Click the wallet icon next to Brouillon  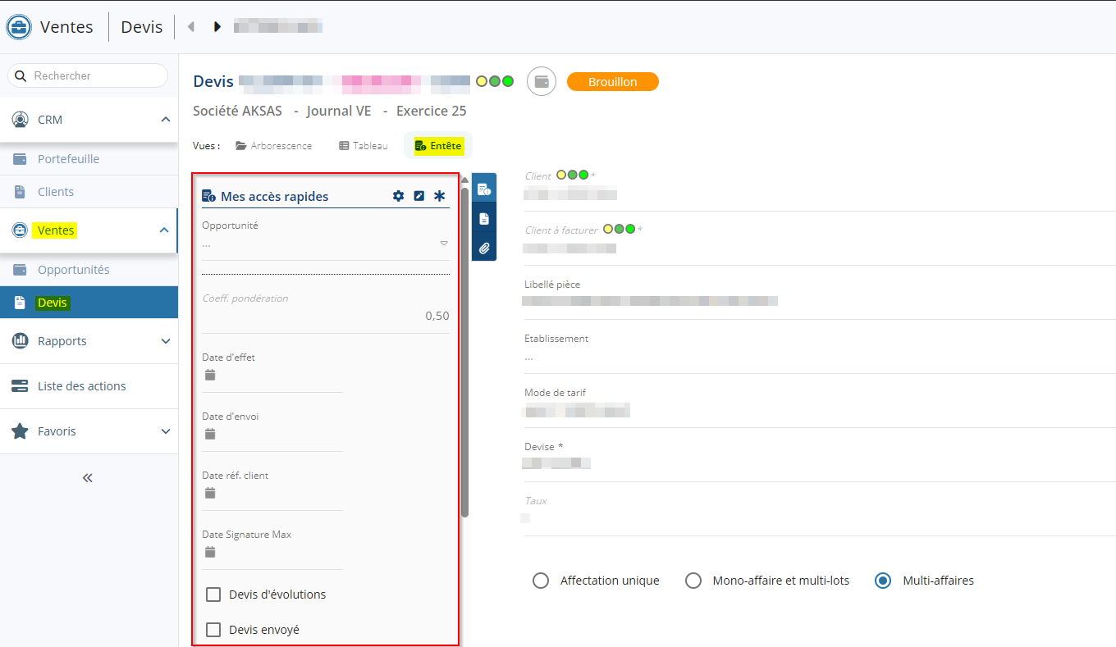[542, 82]
